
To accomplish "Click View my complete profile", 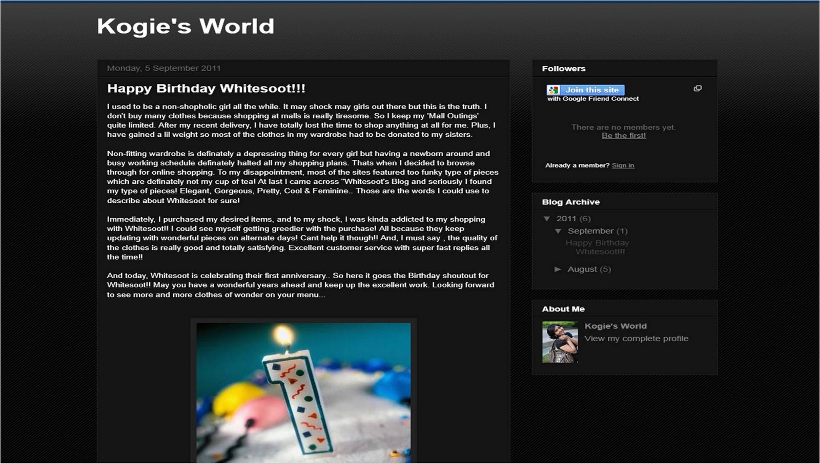I will click(x=637, y=339).
